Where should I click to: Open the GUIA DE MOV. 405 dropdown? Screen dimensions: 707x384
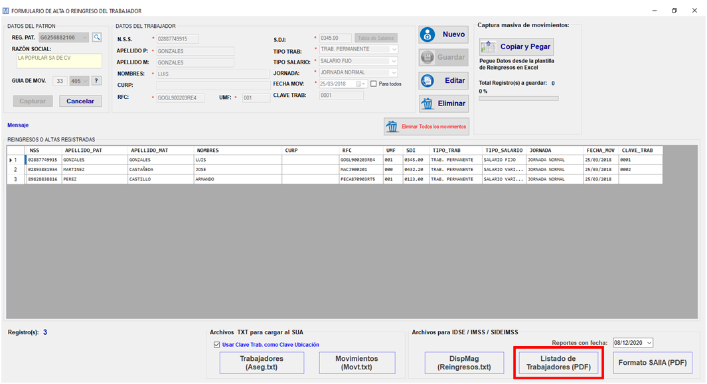pyautogui.click(x=85, y=81)
